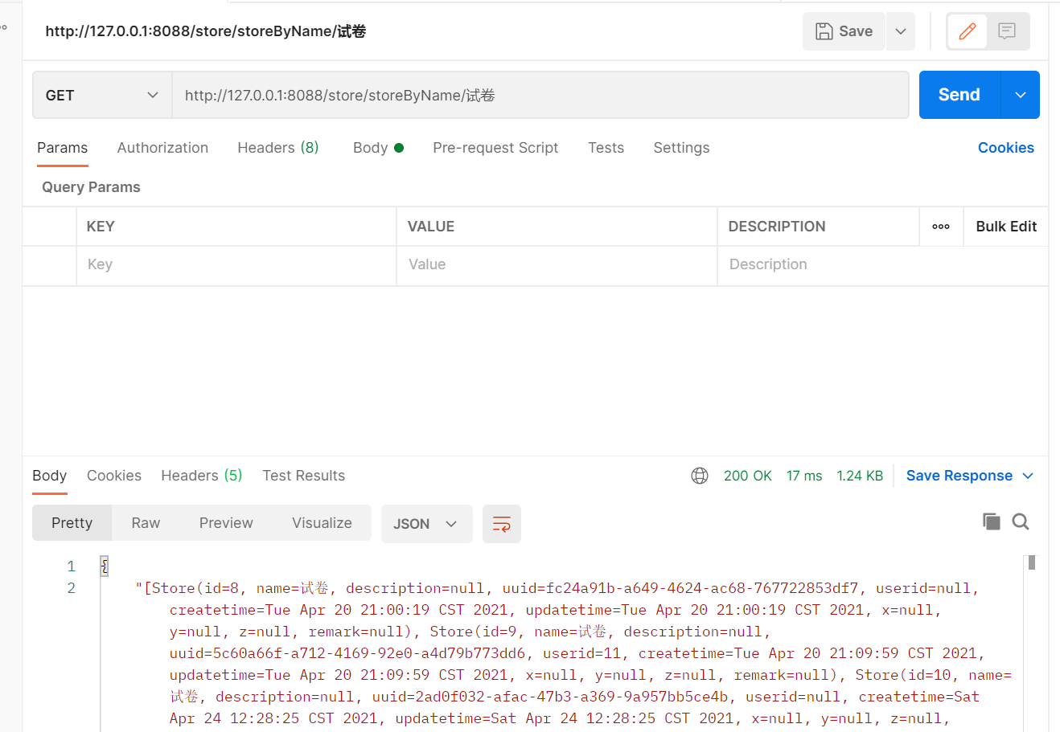
Task: Click the response vertical scrollbar thumb
Action: [x=1032, y=562]
